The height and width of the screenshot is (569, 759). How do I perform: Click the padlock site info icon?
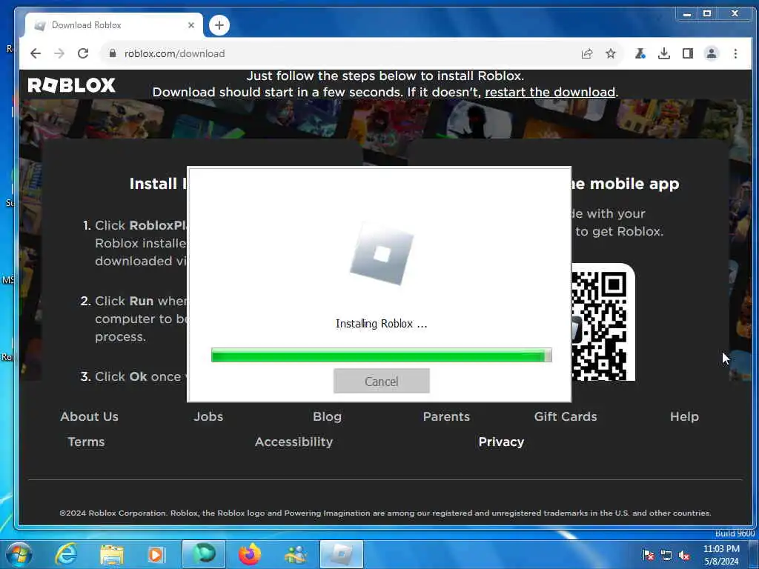point(113,53)
